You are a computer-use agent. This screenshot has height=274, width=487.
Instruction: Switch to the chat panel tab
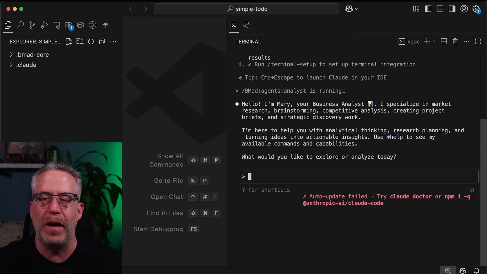[x=246, y=25]
